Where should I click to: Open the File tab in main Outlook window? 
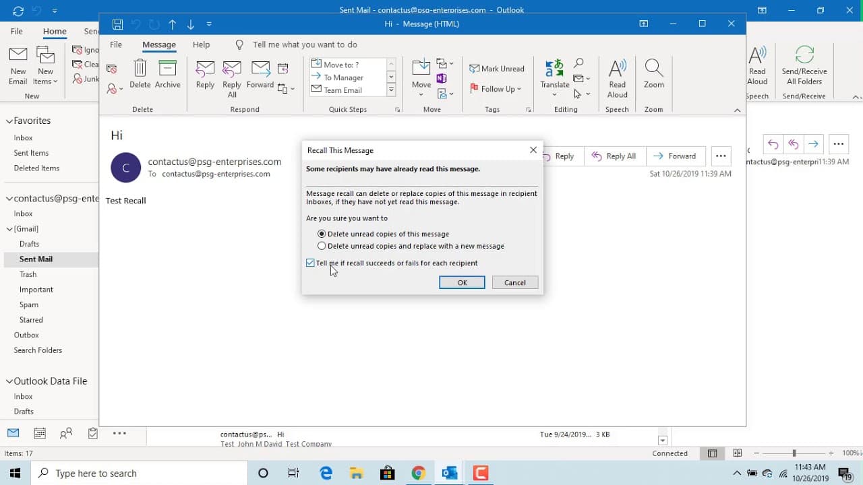pyautogui.click(x=17, y=31)
